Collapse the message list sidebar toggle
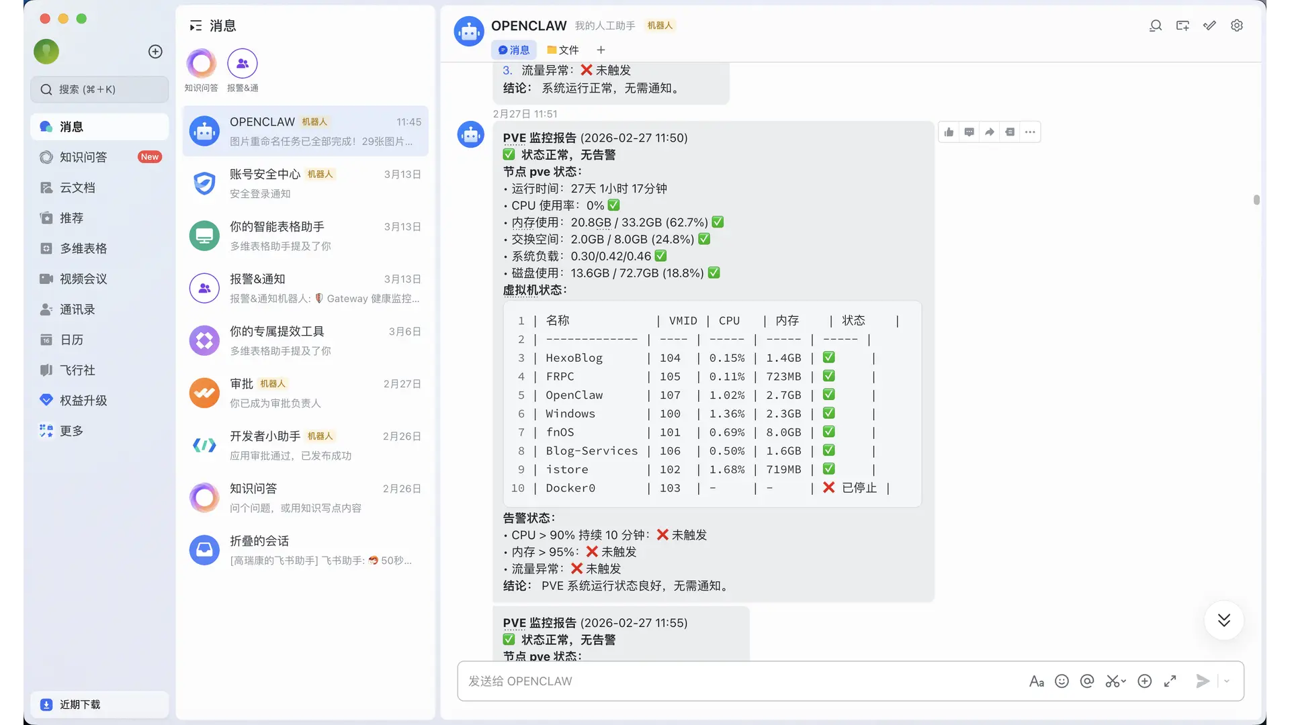This screenshot has width=1290, height=725. 196,26
